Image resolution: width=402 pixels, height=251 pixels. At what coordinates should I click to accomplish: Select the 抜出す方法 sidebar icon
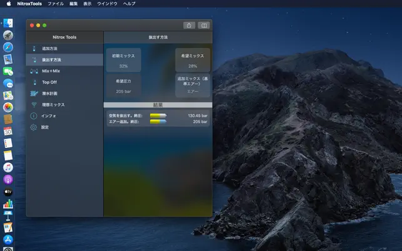point(34,60)
